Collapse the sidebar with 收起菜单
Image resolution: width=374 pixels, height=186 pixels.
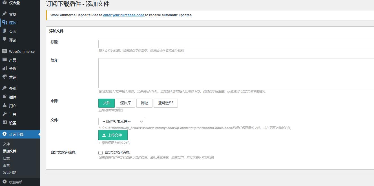point(16,182)
